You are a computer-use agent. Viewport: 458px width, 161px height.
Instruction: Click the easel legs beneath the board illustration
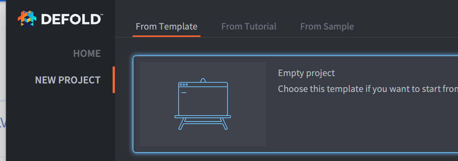(203, 124)
